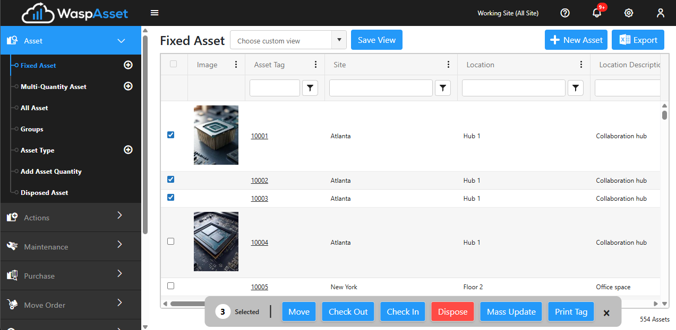Screen dimensions: 676x330
Task: Click plus icon next to Multi-Quantity Asset
Action: 128,86
